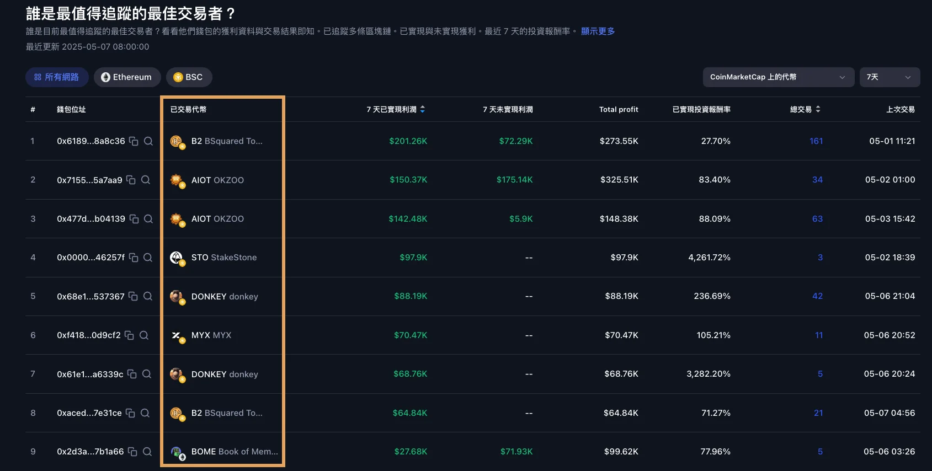The width and height of the screenshot is (932, 471).
Task: Click the 顯示更多 link
Action: click(598, 31)
